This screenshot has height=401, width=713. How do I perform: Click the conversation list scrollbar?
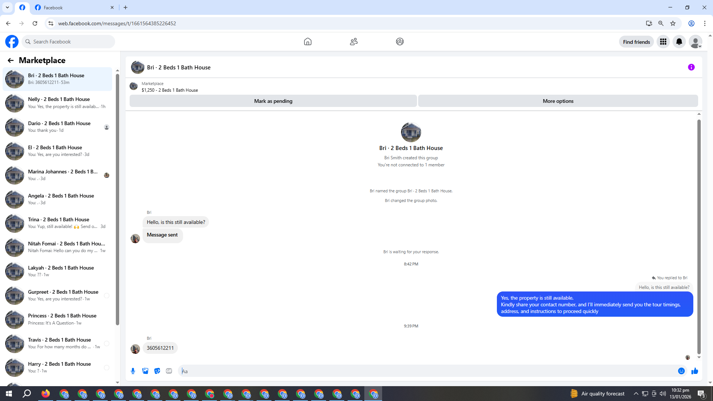pos(117,200)
